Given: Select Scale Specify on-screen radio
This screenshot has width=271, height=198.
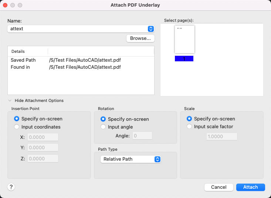Looking at the screenshot, I should click(x=190, y=119).
